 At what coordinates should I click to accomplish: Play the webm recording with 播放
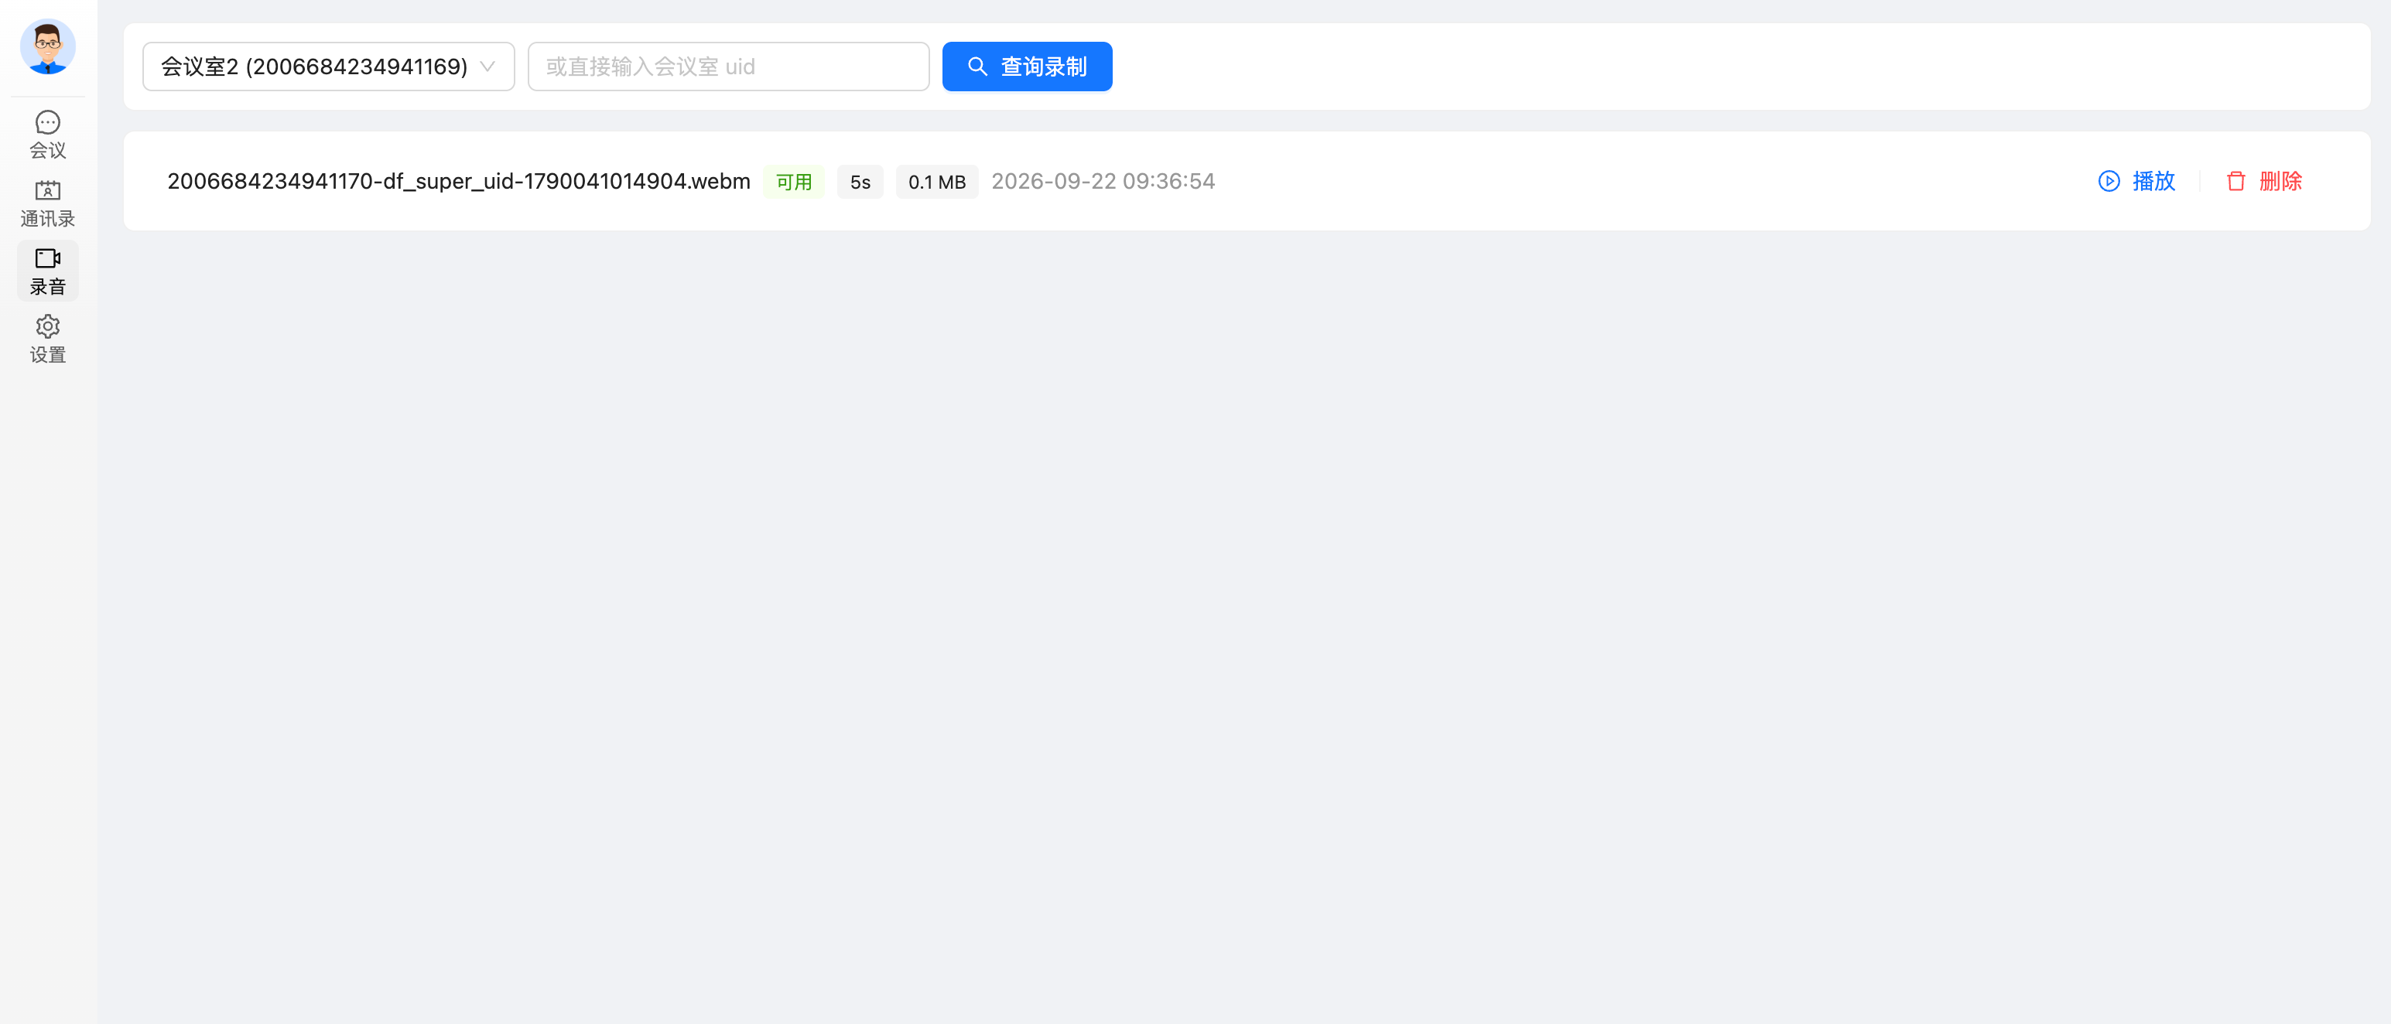click(x=2136, y=181)
